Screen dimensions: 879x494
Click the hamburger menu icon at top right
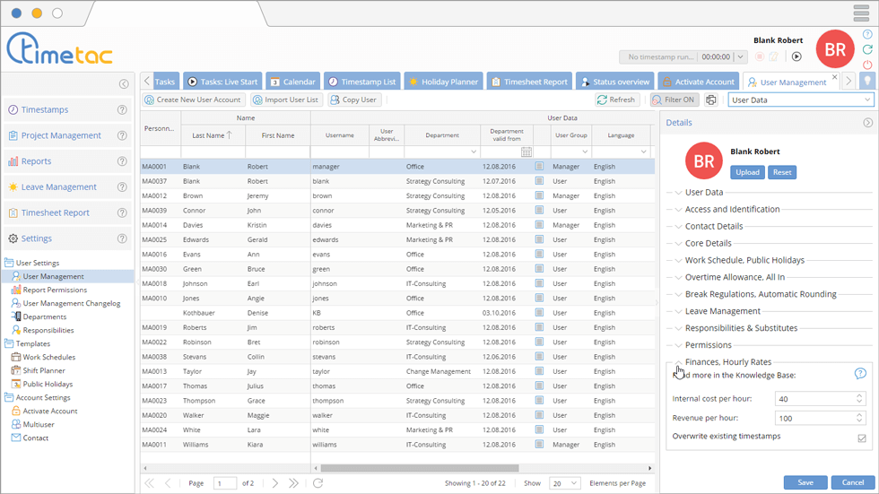pos(860,13)
